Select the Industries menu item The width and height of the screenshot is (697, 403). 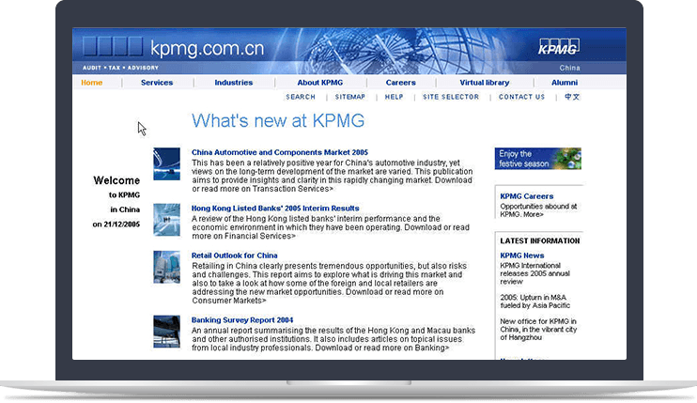(234, 83)
